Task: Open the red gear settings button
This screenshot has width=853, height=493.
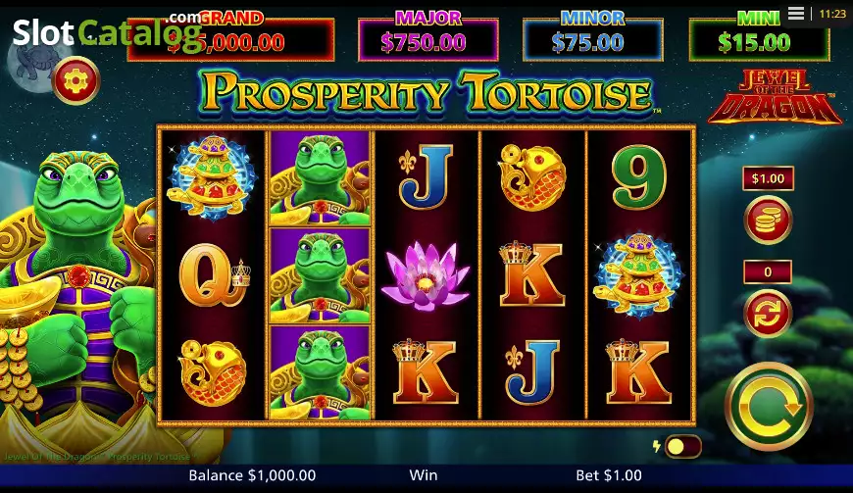Action: (x=76, y=80)
